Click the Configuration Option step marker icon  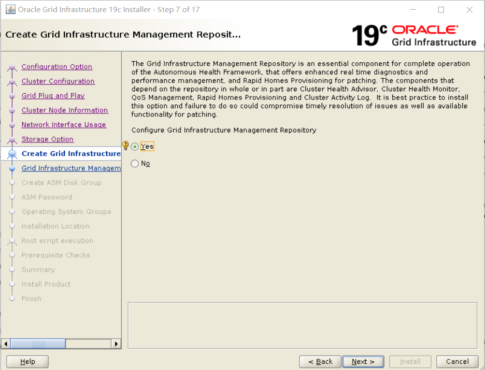tap(12, 67)
